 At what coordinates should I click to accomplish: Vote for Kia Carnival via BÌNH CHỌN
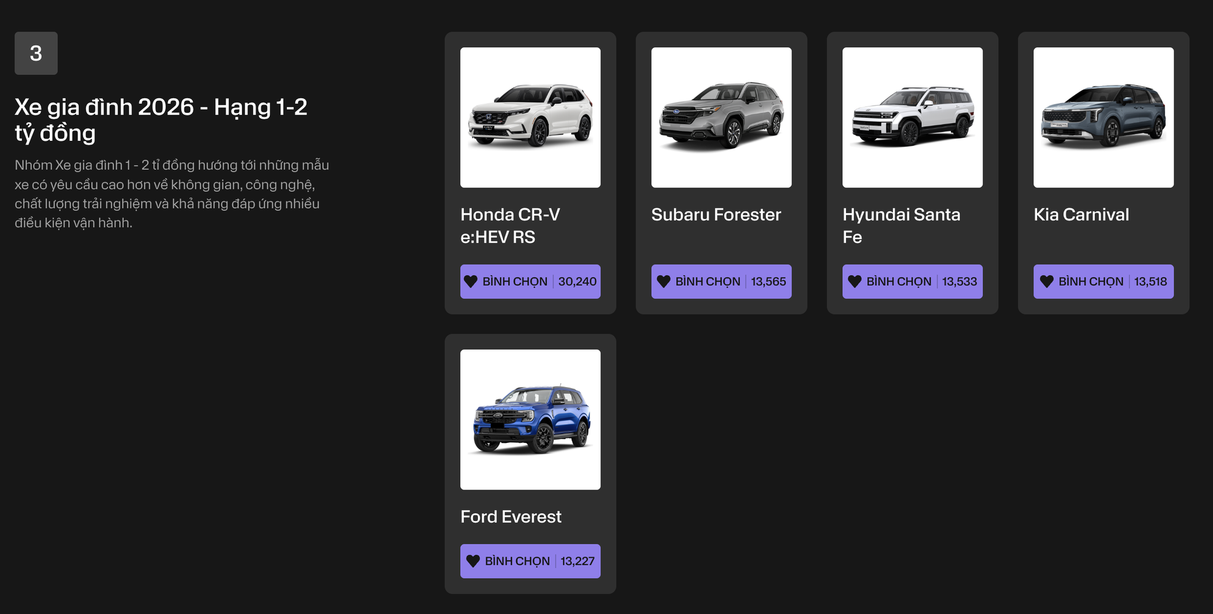pos(1103,282)
